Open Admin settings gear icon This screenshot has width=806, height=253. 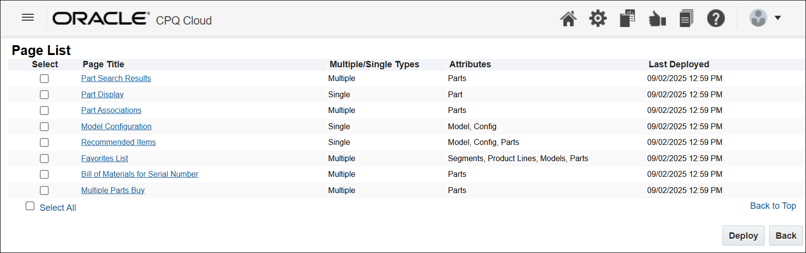point(598,19)
